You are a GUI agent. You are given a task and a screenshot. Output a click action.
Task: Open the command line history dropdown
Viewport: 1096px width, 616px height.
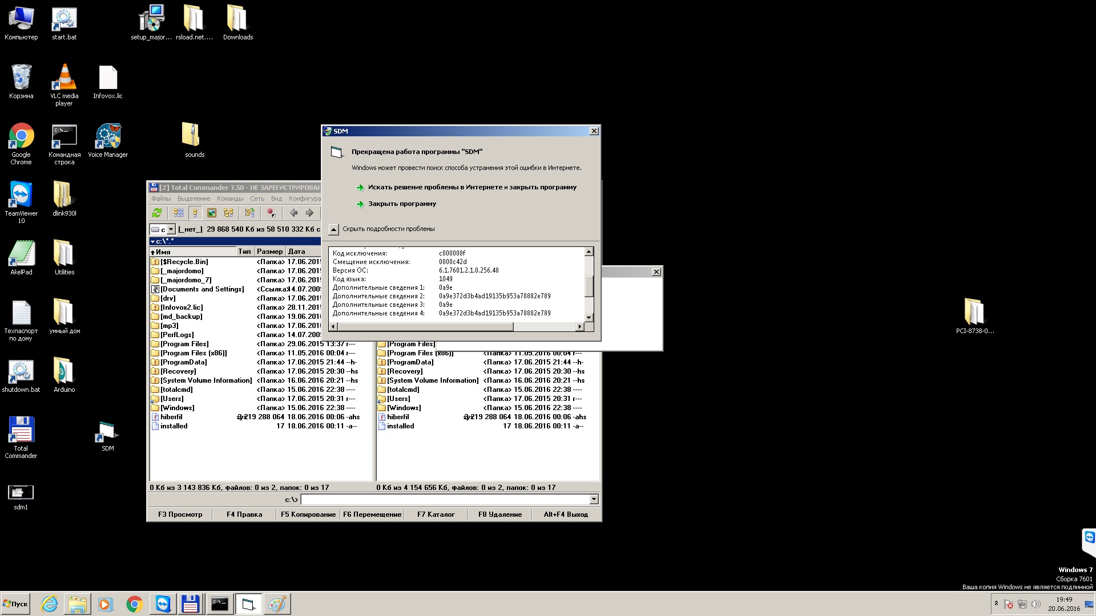[x=594, y=500]
